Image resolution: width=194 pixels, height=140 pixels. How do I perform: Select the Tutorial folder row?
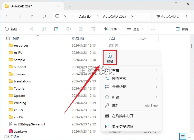(17, 88)
